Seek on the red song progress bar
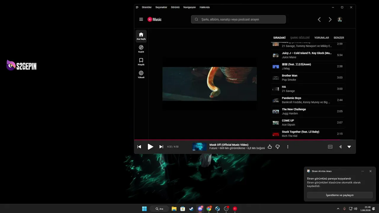 click(245, 140)
